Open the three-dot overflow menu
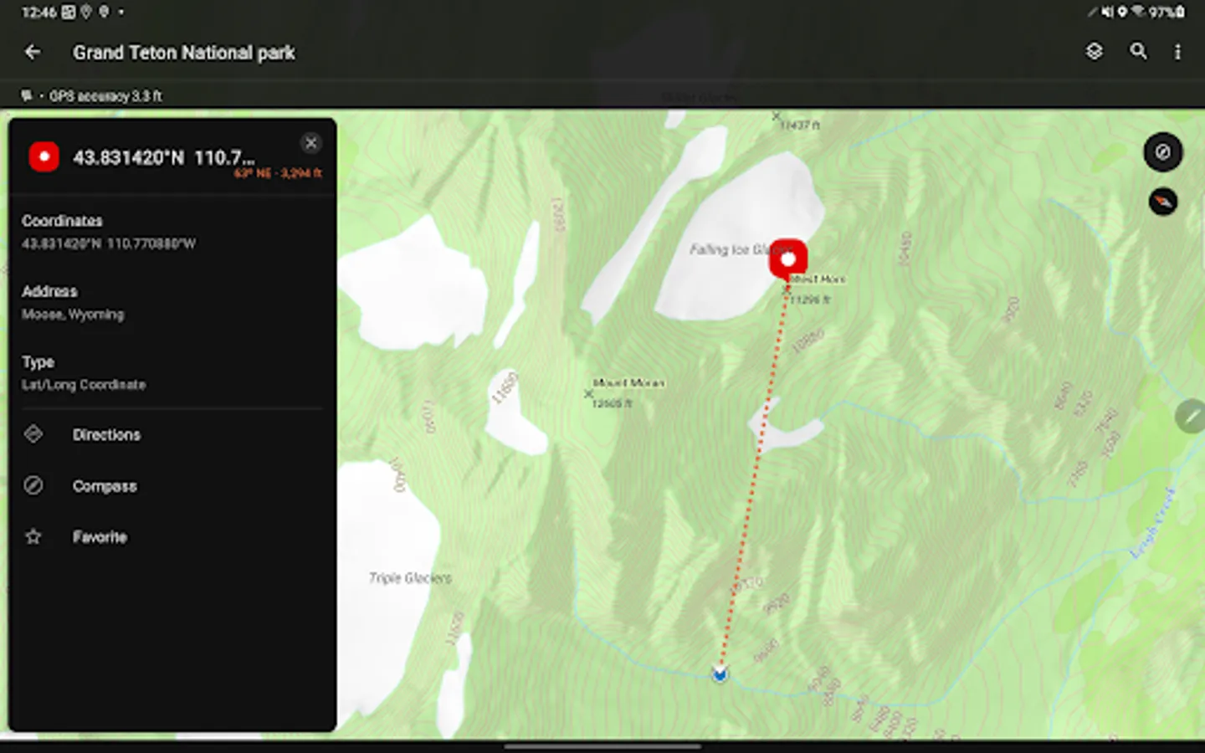Image resolution: width=1205 pixels, height=753 pixels. click(x=1177, y=52)
